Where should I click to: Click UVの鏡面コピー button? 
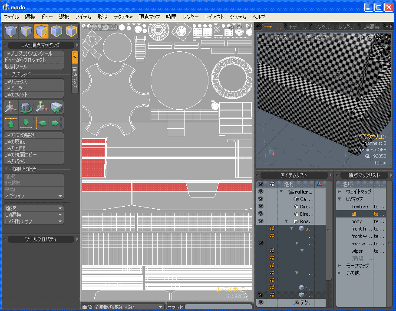coord(33,154)
